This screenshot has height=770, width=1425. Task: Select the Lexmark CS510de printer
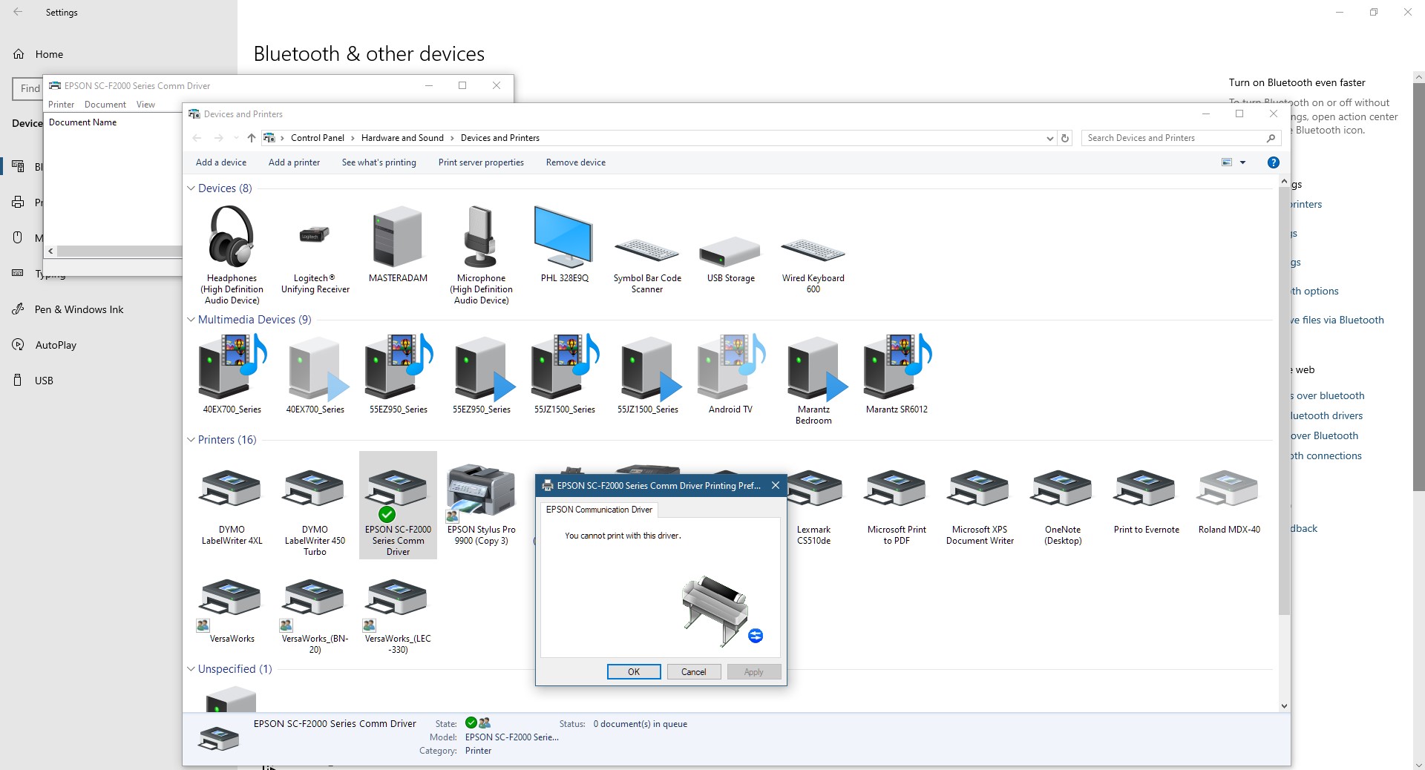[814, 508]
